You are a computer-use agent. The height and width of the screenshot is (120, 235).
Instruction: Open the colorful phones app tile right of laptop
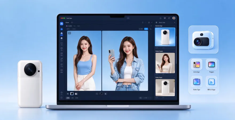tap(197, 65)
